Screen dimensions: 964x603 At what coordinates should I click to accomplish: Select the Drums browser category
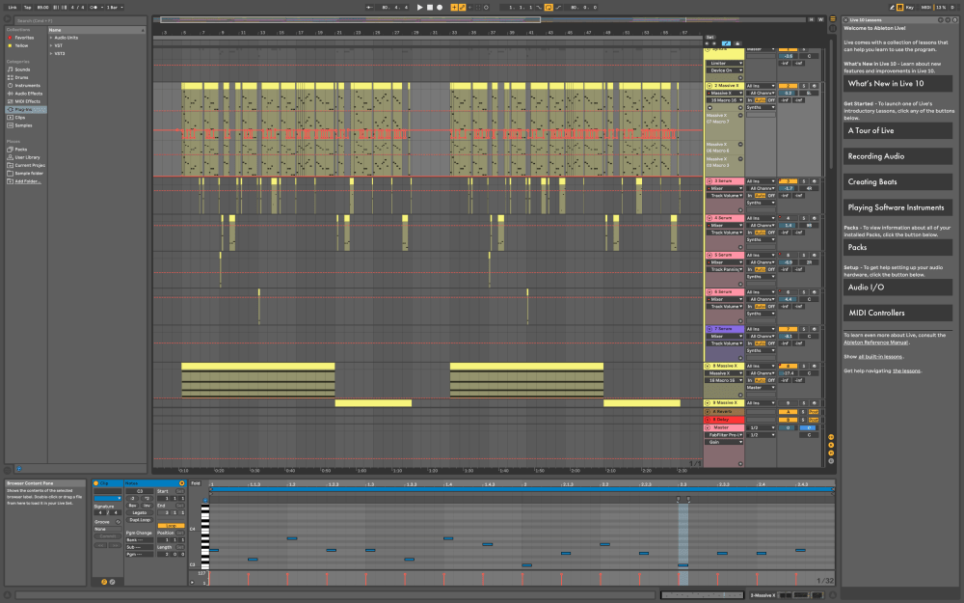click(x=21, y=77)
